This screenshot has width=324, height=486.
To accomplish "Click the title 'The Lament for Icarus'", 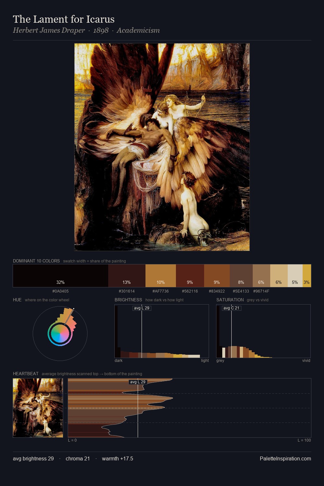I will pyautogui.click(x=64, y=19).
